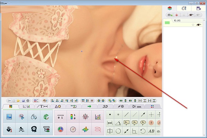Switch to the 3D tab

tap(105, 106)
